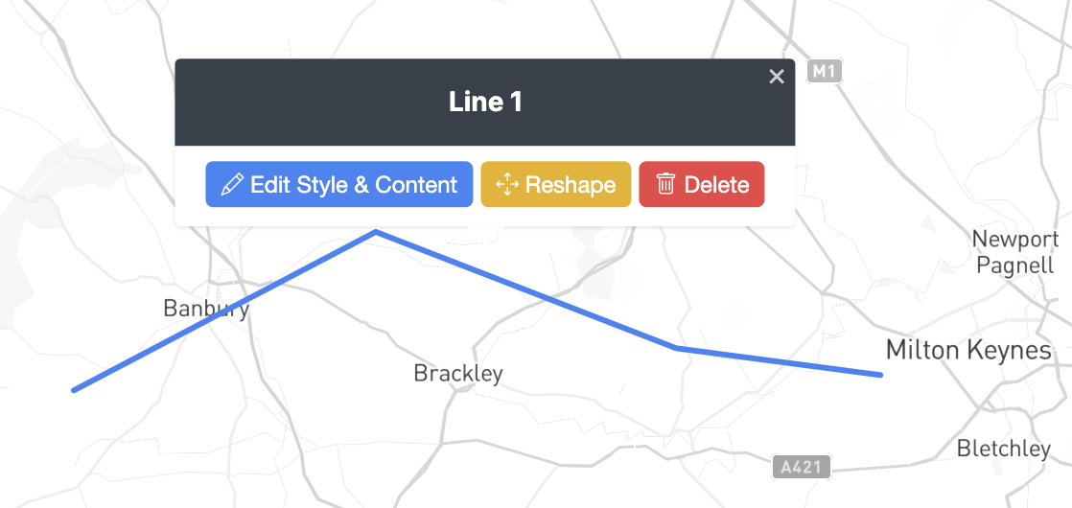Click the Reshape arrows icon
Image resolution: width=1072 pixels, height=508 pixels.
(507, 184)
